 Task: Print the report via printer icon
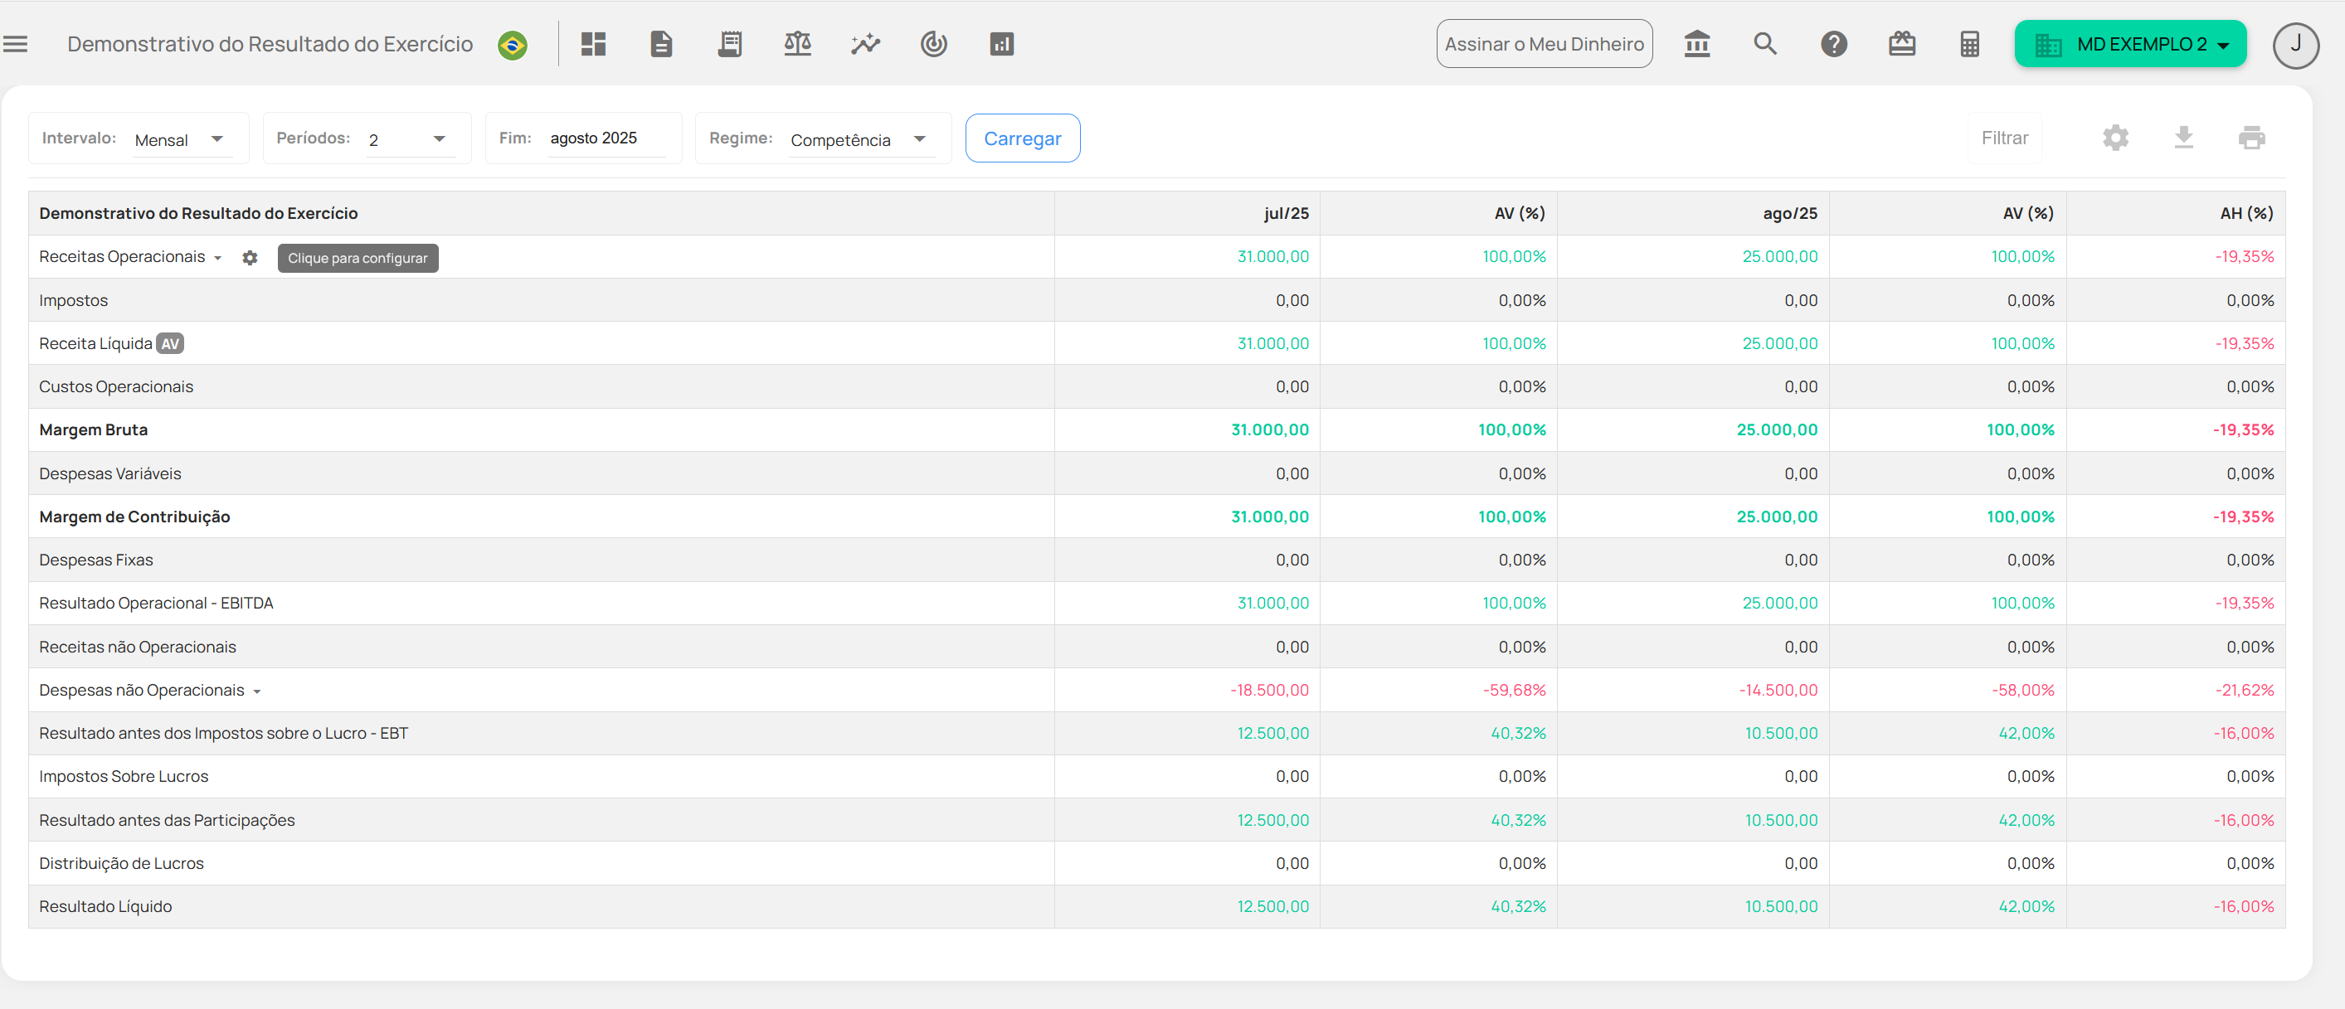2251,138
